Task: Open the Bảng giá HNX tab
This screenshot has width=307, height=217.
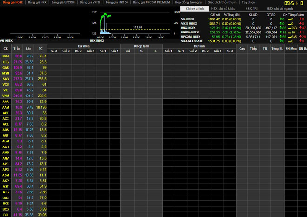Action: tap(37, 2)
